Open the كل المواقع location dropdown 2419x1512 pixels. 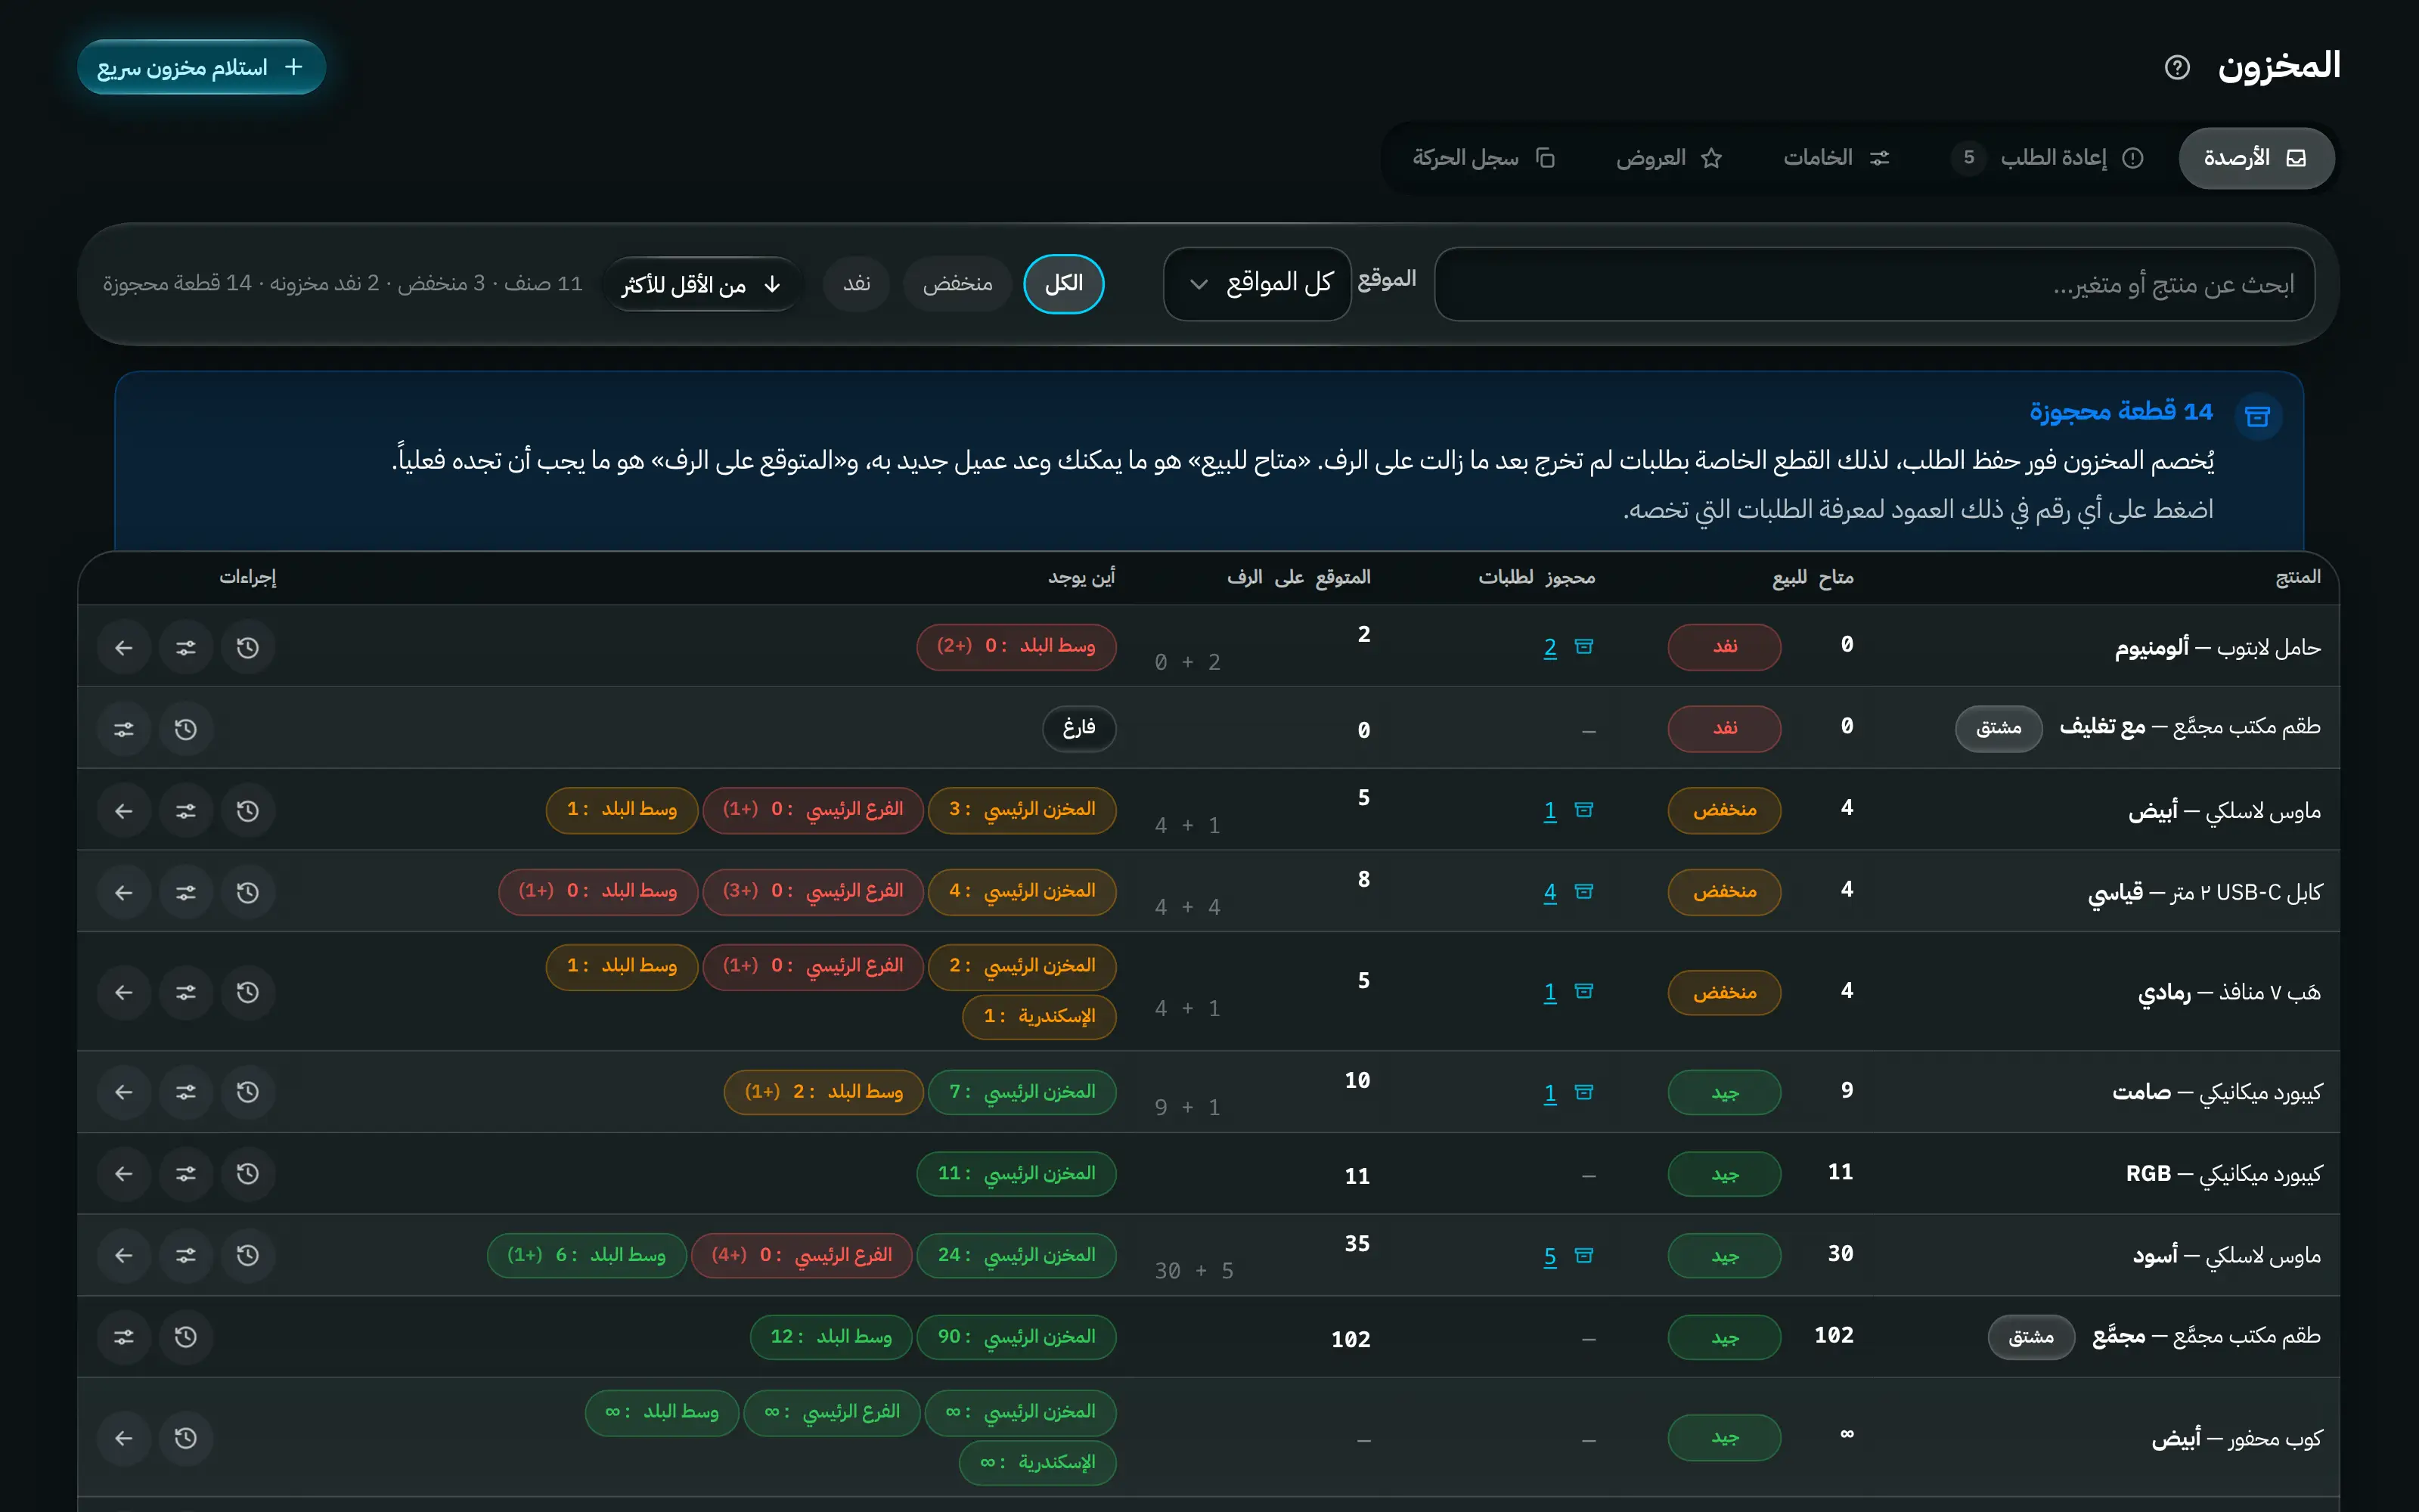tap(1257, 284)
